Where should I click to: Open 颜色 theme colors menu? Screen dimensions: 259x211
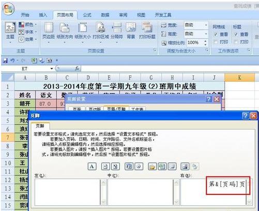(x=28, y=24)
